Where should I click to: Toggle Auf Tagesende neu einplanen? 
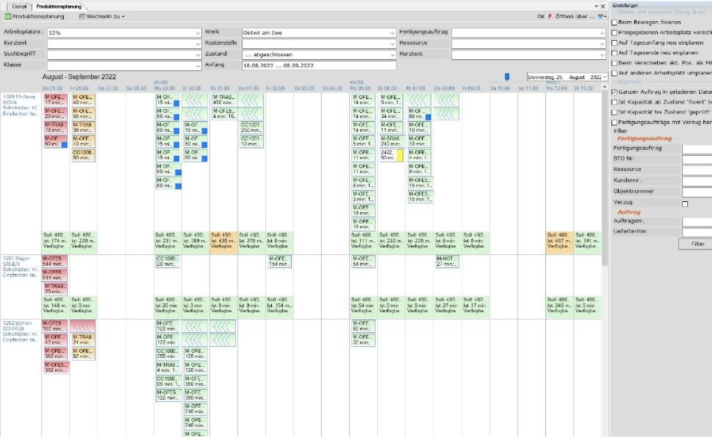tap(615, 53)
